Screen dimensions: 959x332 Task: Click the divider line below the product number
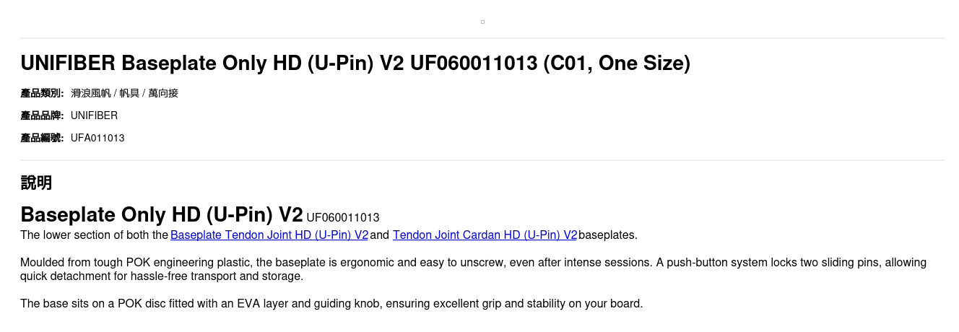pyautogui.click(x=482, y=160)
